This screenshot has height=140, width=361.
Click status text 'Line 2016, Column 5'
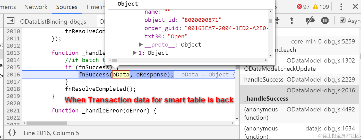tap(51, 133)
